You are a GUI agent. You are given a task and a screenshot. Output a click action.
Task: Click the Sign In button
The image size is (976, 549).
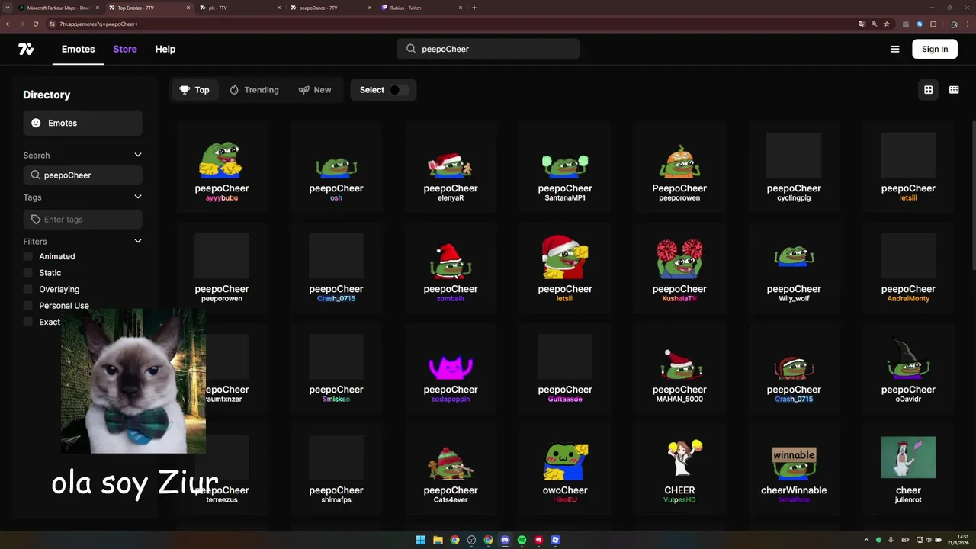coord(935,49)
